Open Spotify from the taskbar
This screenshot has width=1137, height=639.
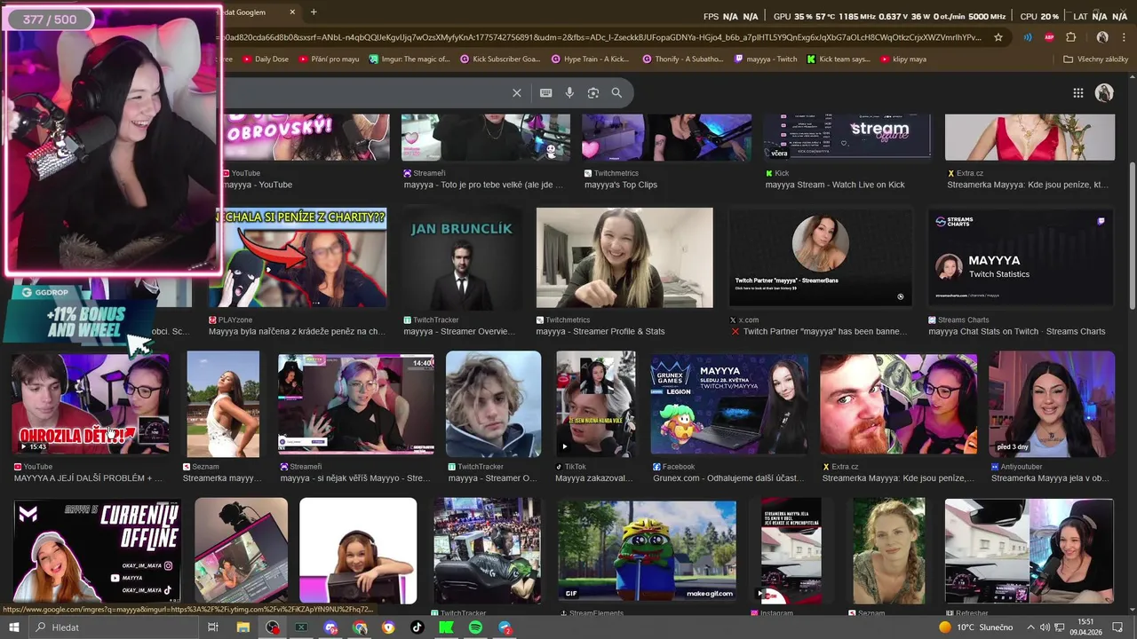pos(475,627)
